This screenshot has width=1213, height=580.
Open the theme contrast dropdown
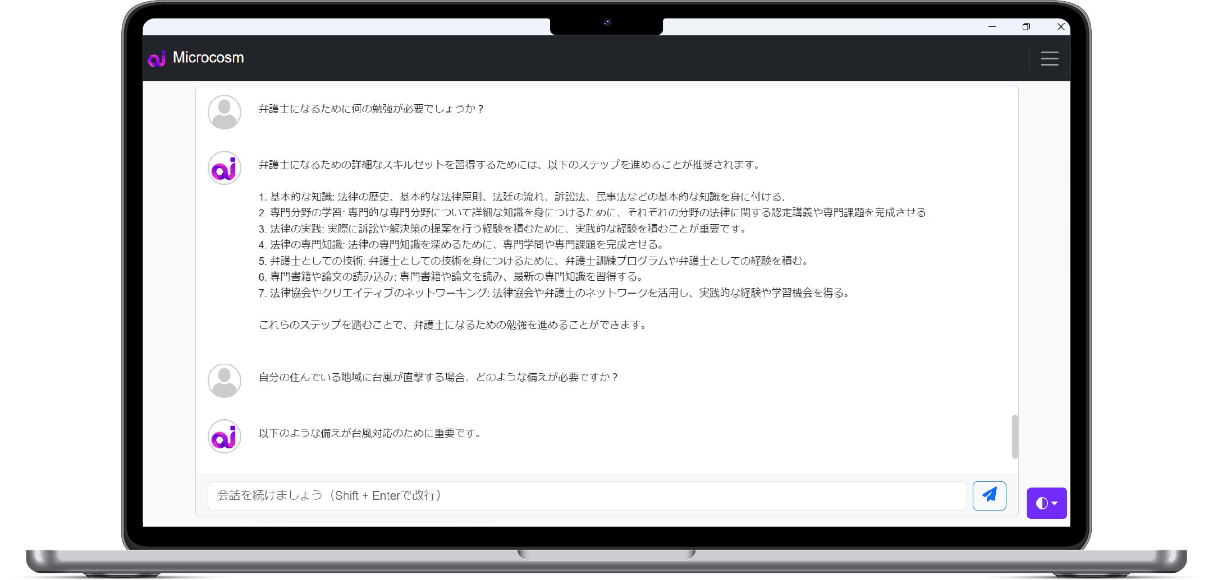[1046, 503]
